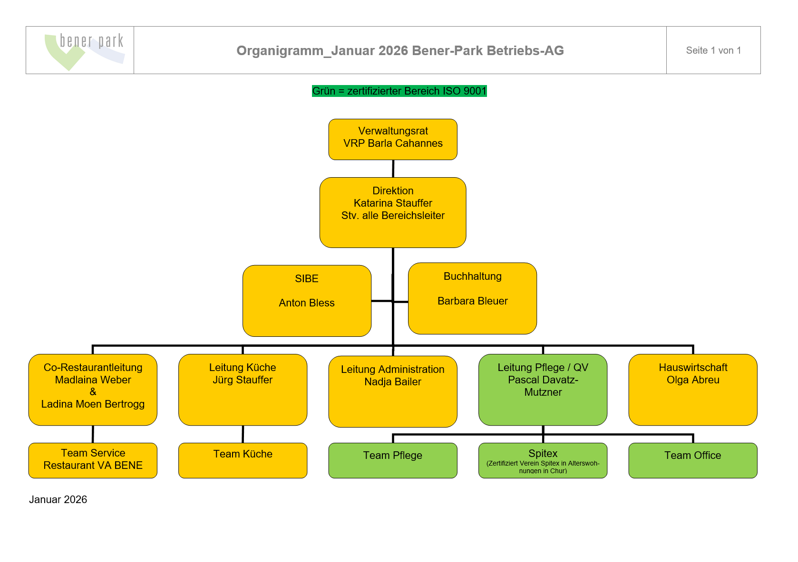Select the green Team Office box
Viewport: 798px width, 562px height.
coord(692,460)
